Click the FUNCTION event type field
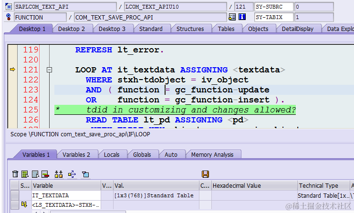The image size is (354, 213). click(40, 17)
